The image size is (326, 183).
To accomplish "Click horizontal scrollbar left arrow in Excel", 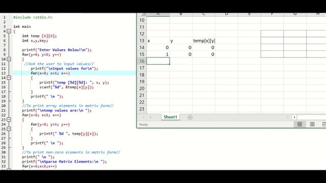I will [x=294, y=117].
